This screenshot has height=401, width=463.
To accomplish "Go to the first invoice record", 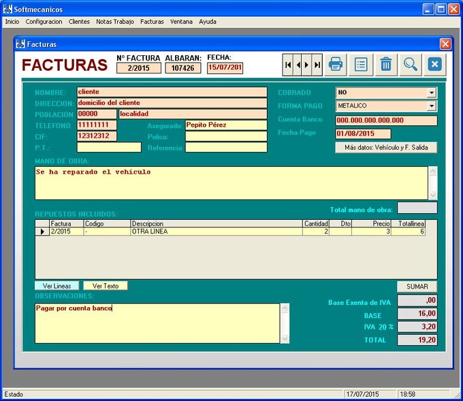I will 288,65.
